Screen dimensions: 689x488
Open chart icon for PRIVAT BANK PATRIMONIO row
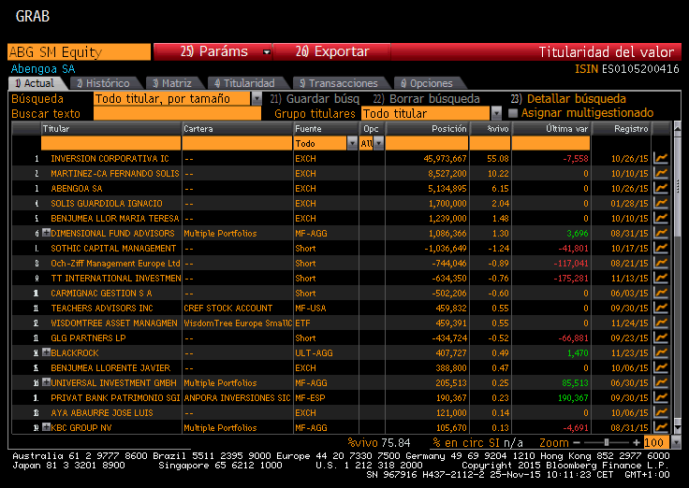point(660,397)
